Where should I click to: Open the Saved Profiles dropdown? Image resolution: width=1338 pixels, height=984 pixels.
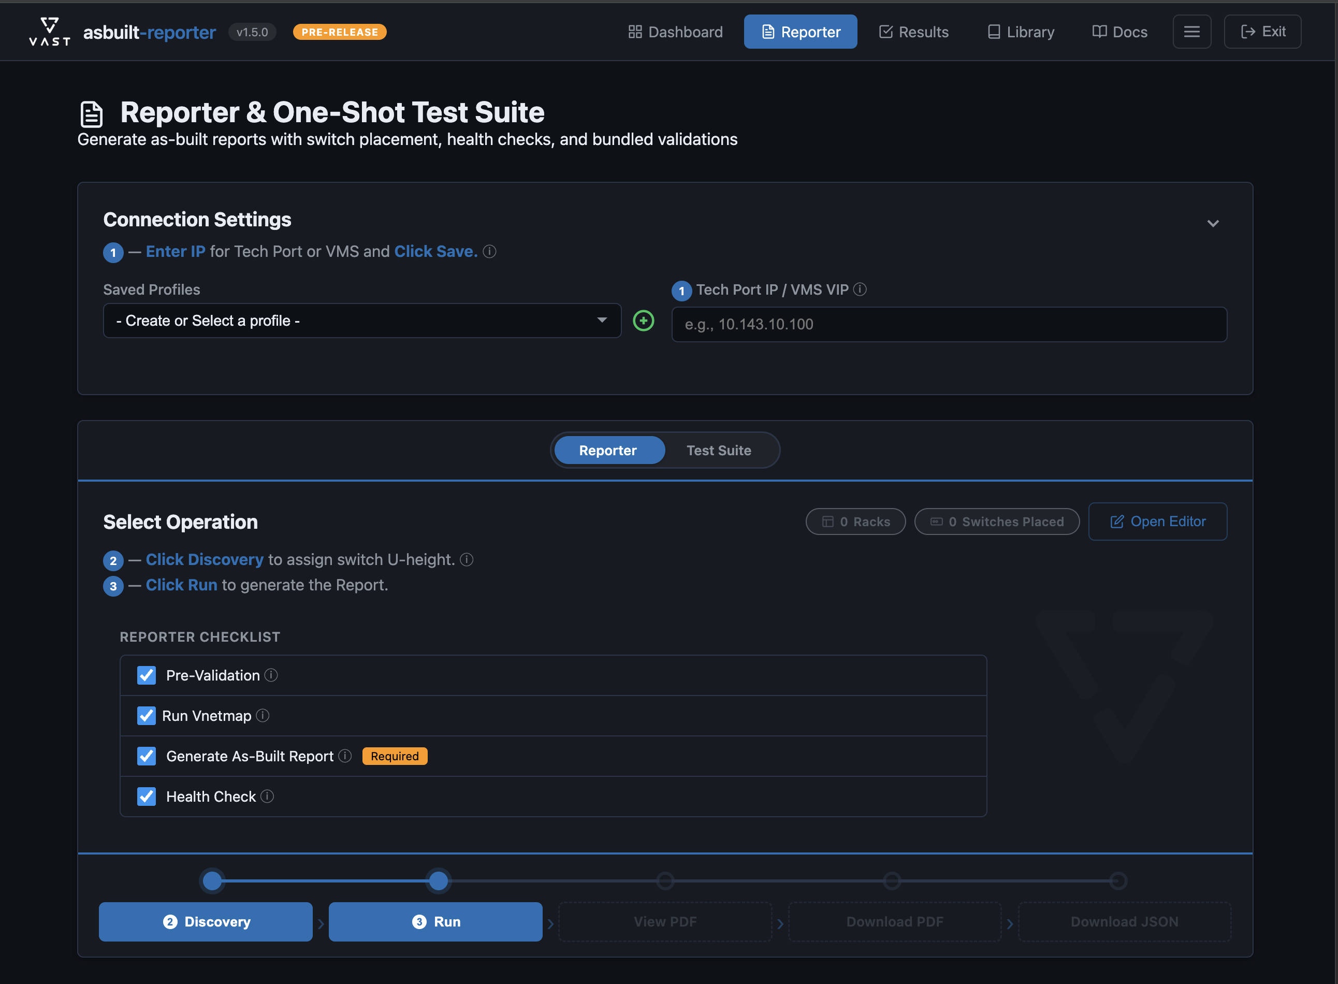[360, 321]
